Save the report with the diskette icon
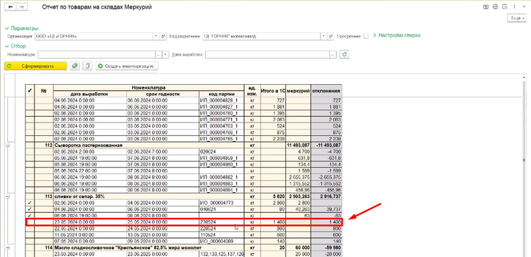531x257 pixels. (486, 7)
